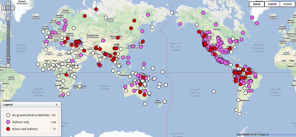This screenshot has height=137, width=296.
Task: Switch to Hybrid map view
Action: tap(287, 4)
